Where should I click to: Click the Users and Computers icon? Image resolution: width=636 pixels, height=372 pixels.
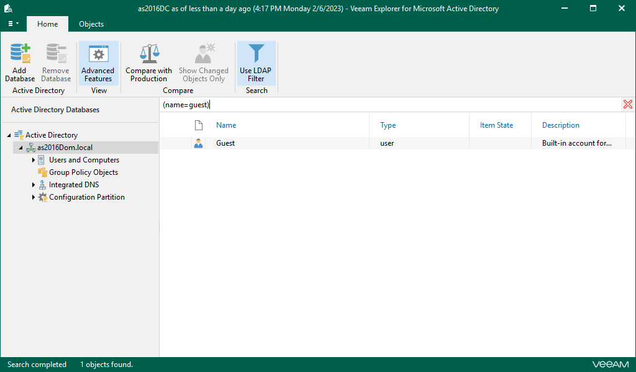[x=42, y=161]
